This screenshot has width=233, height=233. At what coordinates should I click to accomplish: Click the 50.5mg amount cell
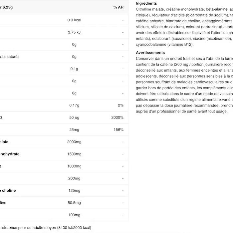(74, 203)
